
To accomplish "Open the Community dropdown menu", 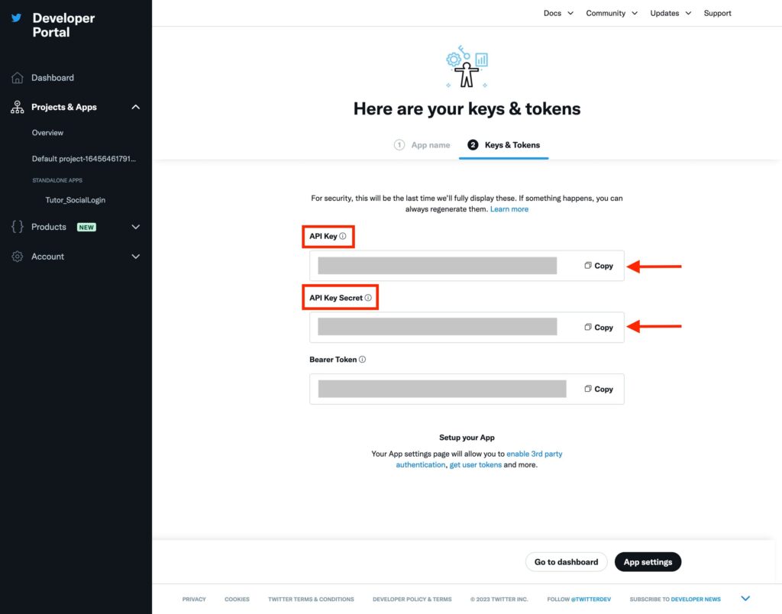I will 612,13.
